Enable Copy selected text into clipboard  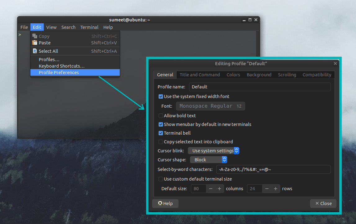coord(160,141)
